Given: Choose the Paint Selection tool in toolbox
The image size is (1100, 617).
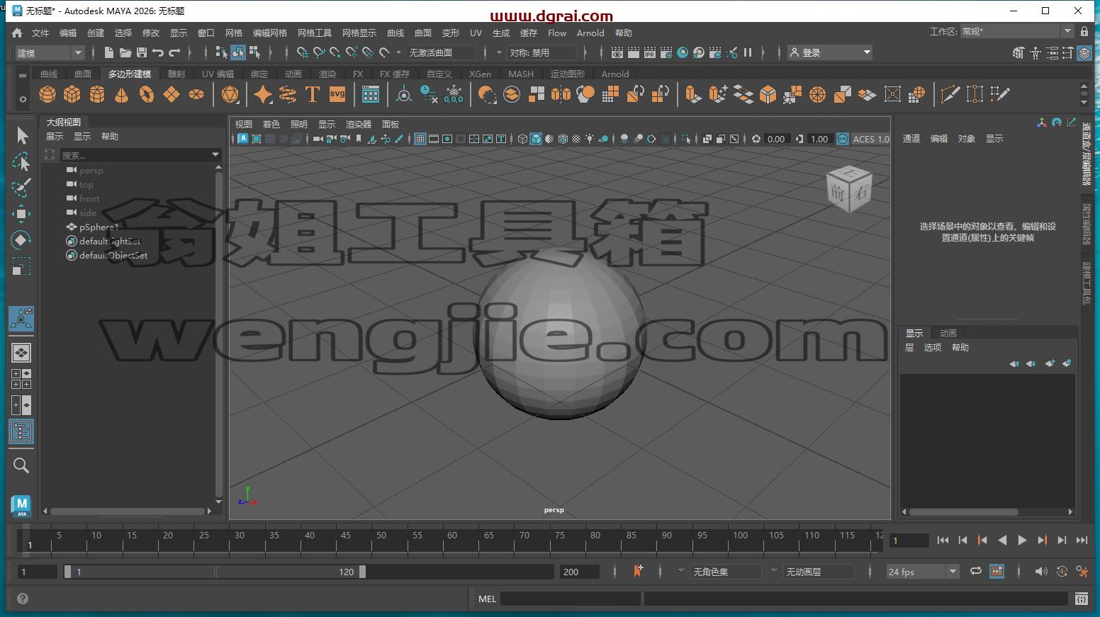Looking at the screenshot, I should (x=21, y=188).
